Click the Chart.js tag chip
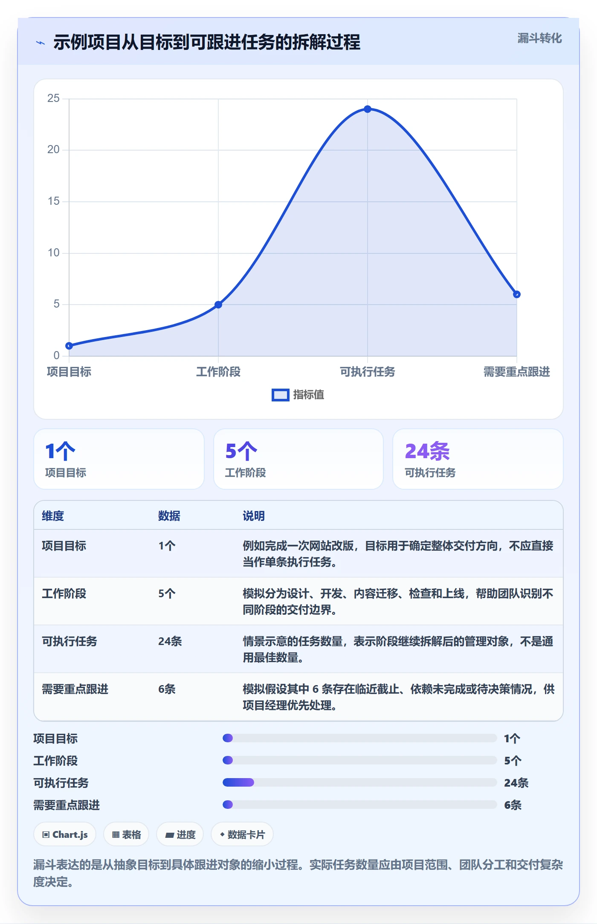 65,834
